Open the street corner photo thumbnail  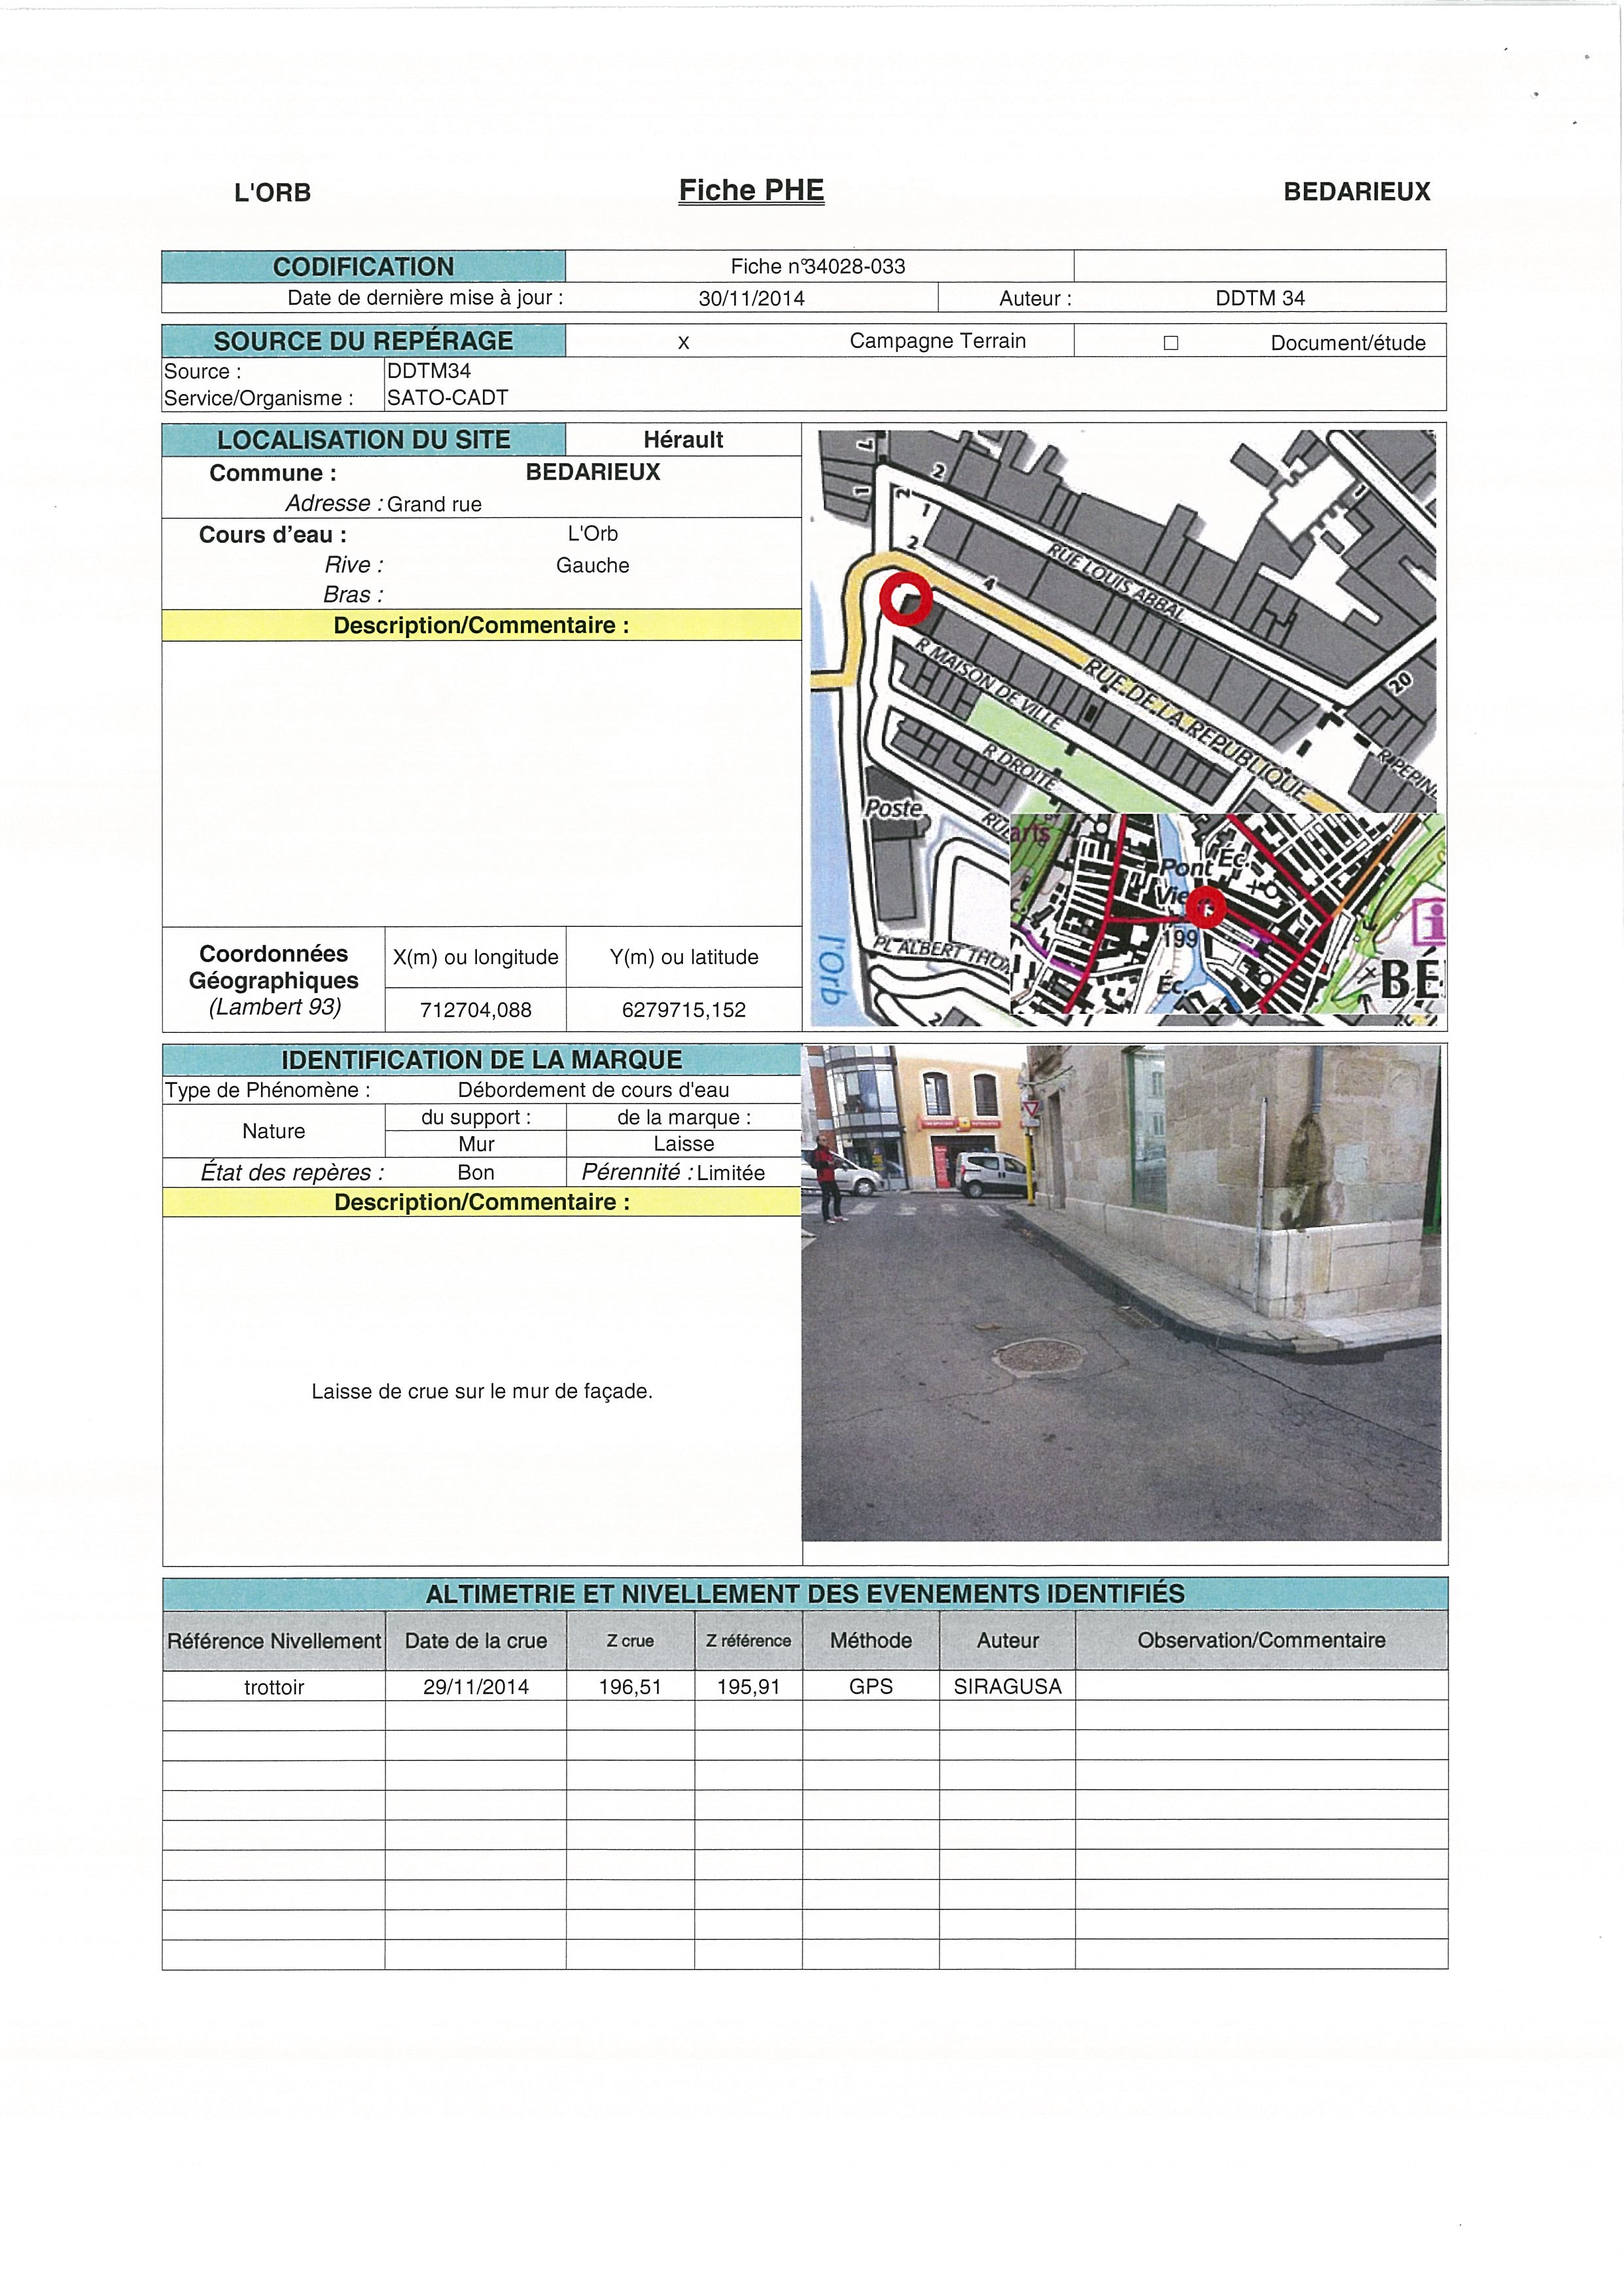point(1121,1292)
